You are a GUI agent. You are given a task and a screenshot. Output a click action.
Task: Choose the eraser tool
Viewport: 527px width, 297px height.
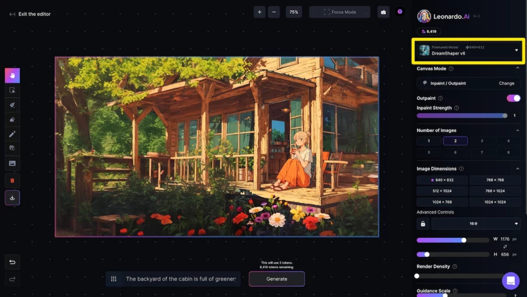click(12, 119)
